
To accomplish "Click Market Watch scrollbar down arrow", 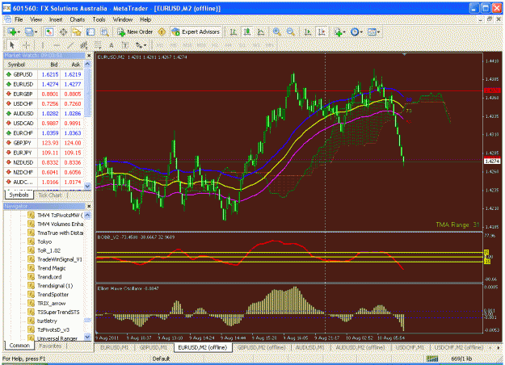I will click(x=87, y=186).
